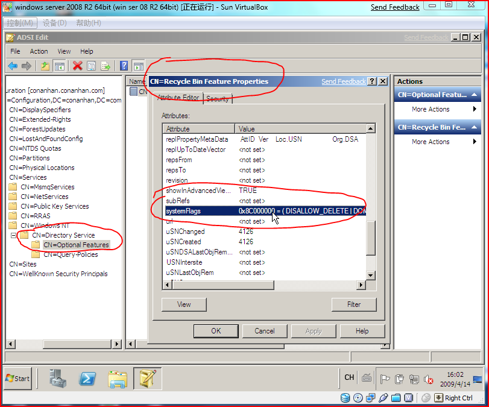Image resolution: width=489 pixels, height=407 pixels.
Task: Open the Start menu
Action: [17, 379]
